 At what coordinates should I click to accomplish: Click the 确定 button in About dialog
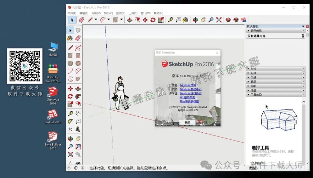[188, 122]
